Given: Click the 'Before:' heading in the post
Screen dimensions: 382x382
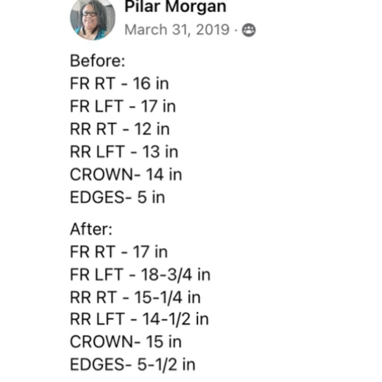Looking at the screenshot, I should (x=97, y=61).
